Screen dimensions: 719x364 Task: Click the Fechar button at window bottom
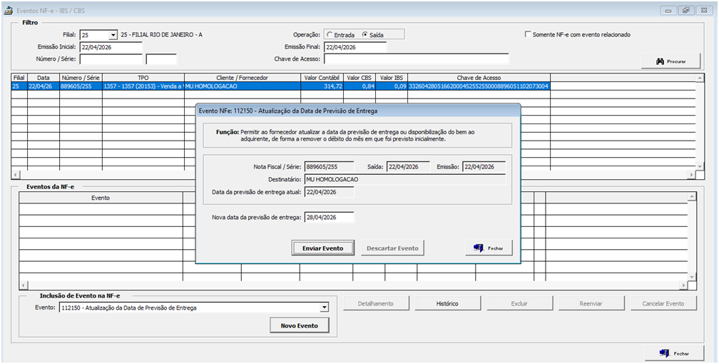pyautogui.click(x=674, y=353)
